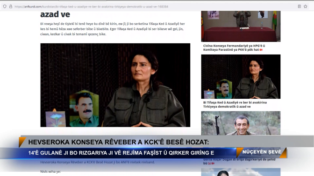314x176 pixels.
Task: Click the shield tracking protection icon
Action: [5, 7]
